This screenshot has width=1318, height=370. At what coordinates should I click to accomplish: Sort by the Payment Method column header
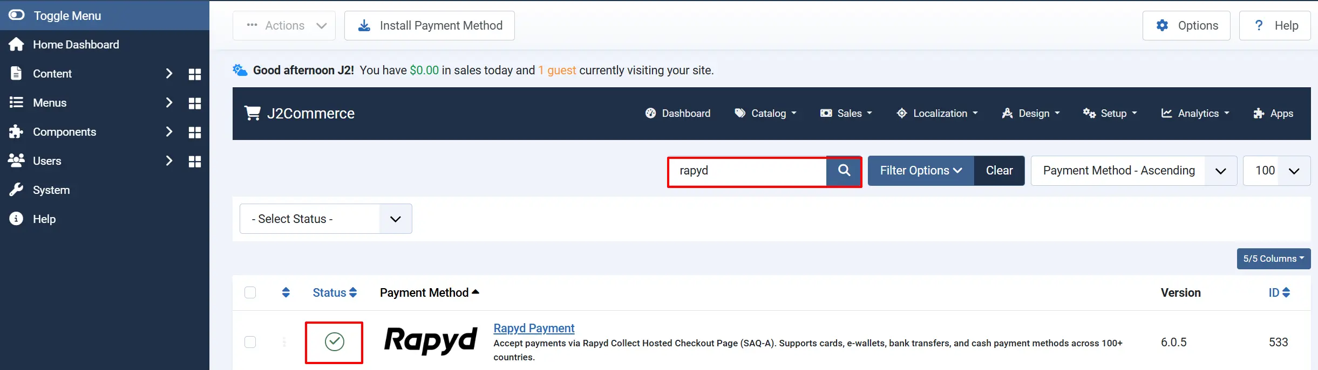(x=429, y=292)
